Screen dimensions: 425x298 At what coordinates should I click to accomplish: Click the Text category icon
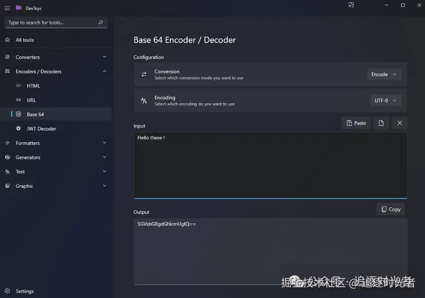[8, 172]
